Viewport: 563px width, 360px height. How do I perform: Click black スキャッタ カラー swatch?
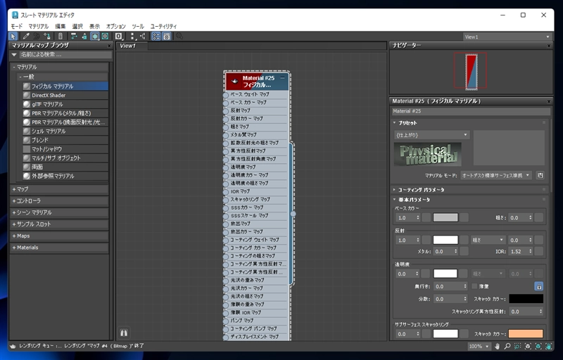coord(526,298)
